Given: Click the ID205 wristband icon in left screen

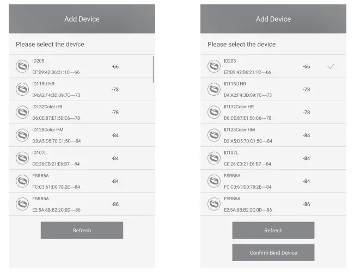Looking at the screenshot, I should [x=22, y=66].
